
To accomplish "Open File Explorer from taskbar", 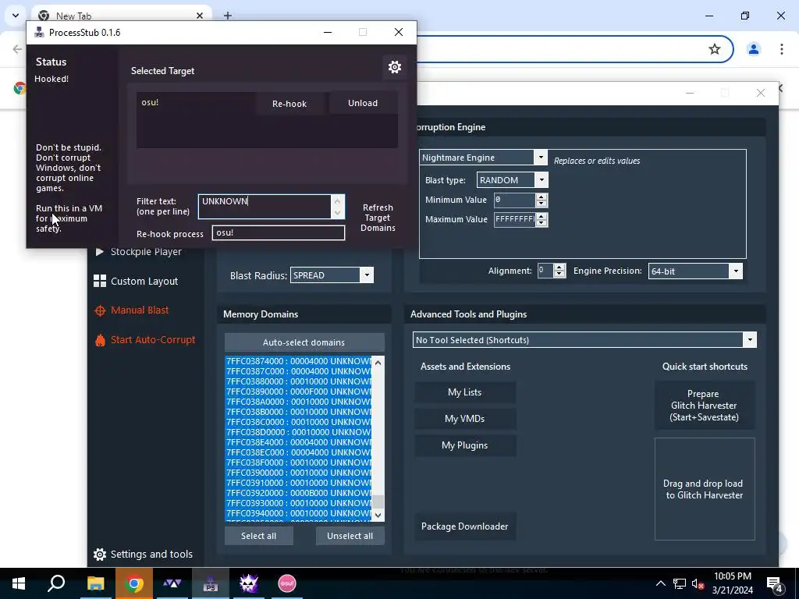I will click(x=95, y=583).
